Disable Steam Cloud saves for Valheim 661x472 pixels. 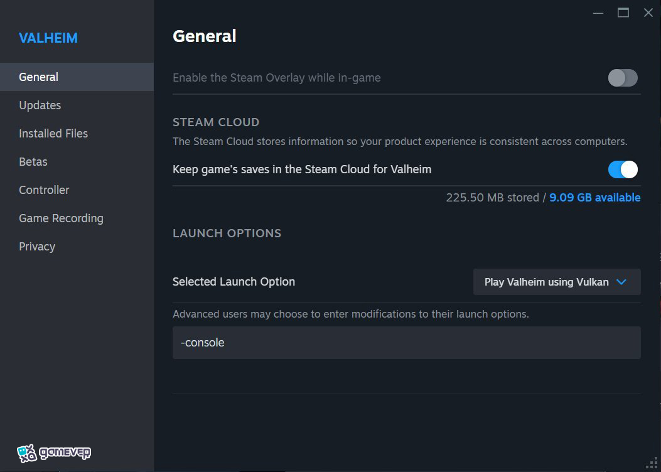623,169
